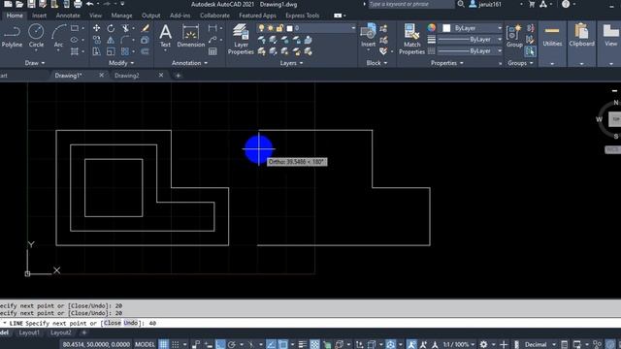Click the keyword search input field
Image resolution: width=621 pixels, height=349 pixels.
[411, 4]
